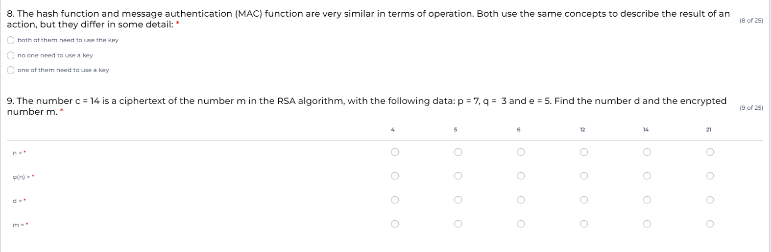The height and width of the screenshot is (252, 771).
Task: Choose d = 12
Action: click(x=583, y=200)
